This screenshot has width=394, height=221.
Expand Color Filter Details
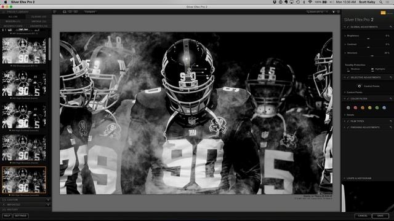click(x=345, y=115)
